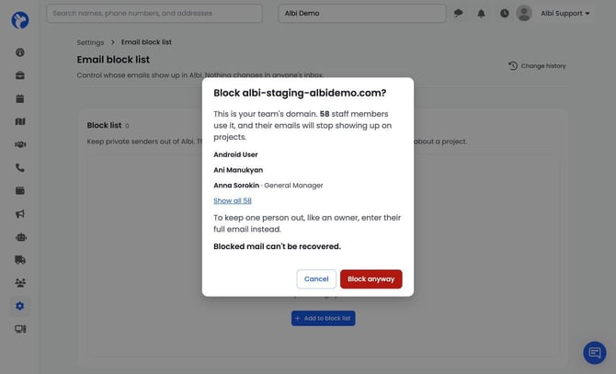Open the megaphone marketing icon in sidebar
The height and width of the screenshot is (374, 616).
pos(20,214)
